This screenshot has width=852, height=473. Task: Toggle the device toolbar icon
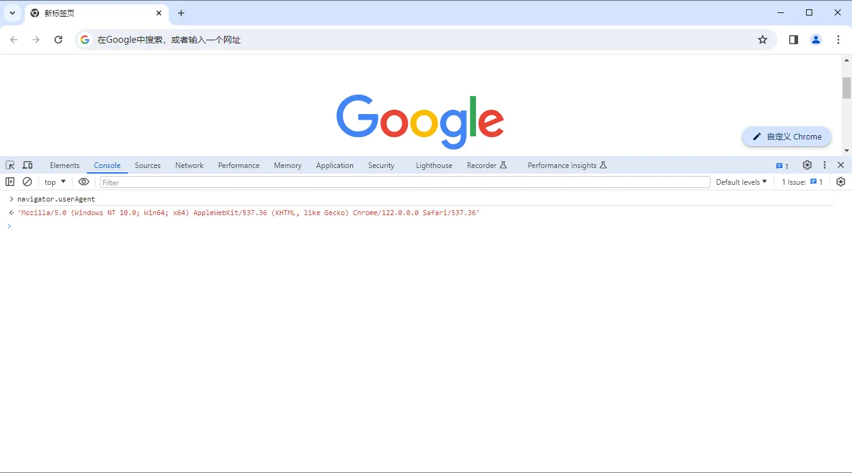[x=27, y=165]
